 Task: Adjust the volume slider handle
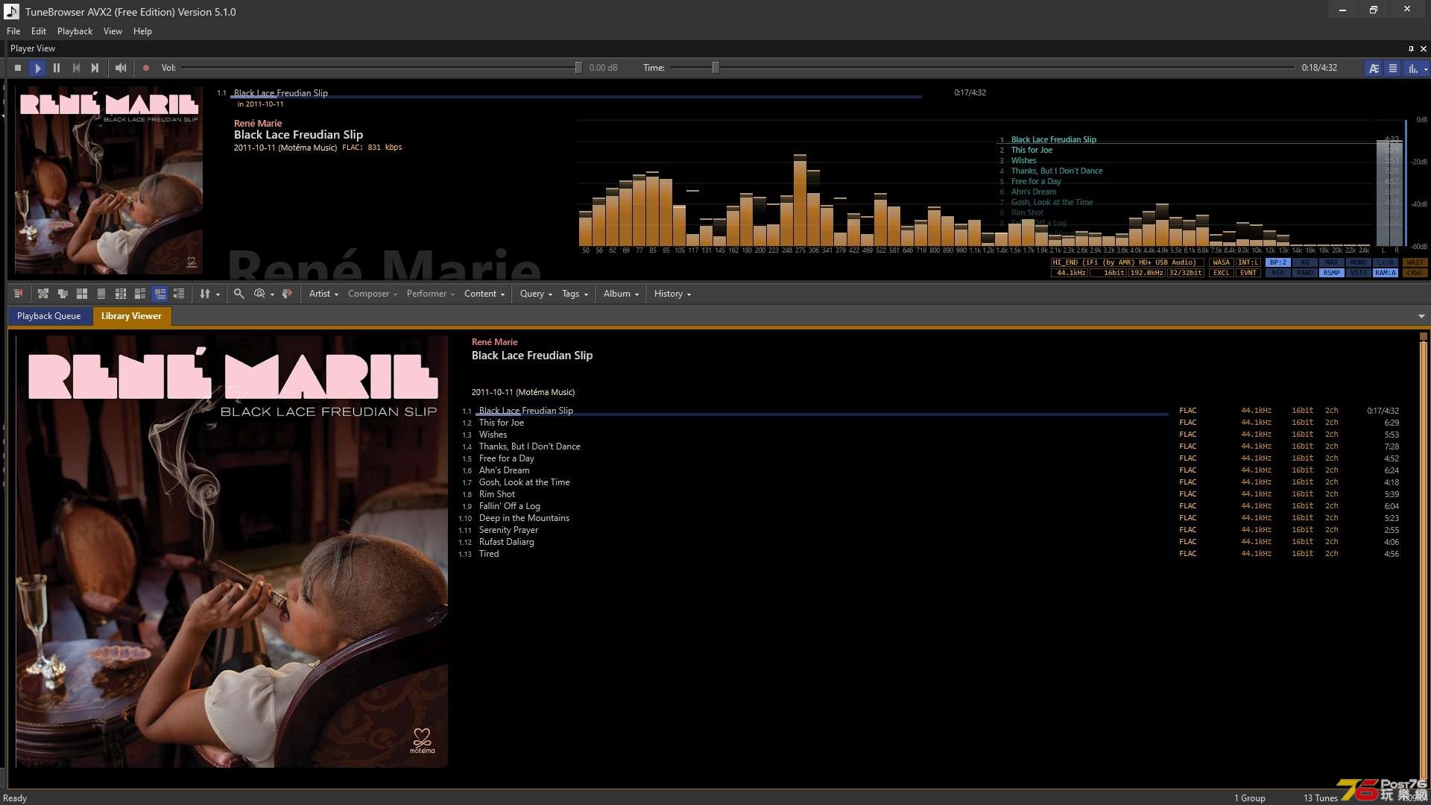coord(578,68)
